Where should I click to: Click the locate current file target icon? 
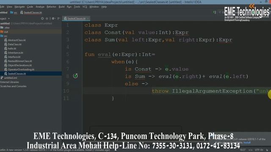[42, 19]
